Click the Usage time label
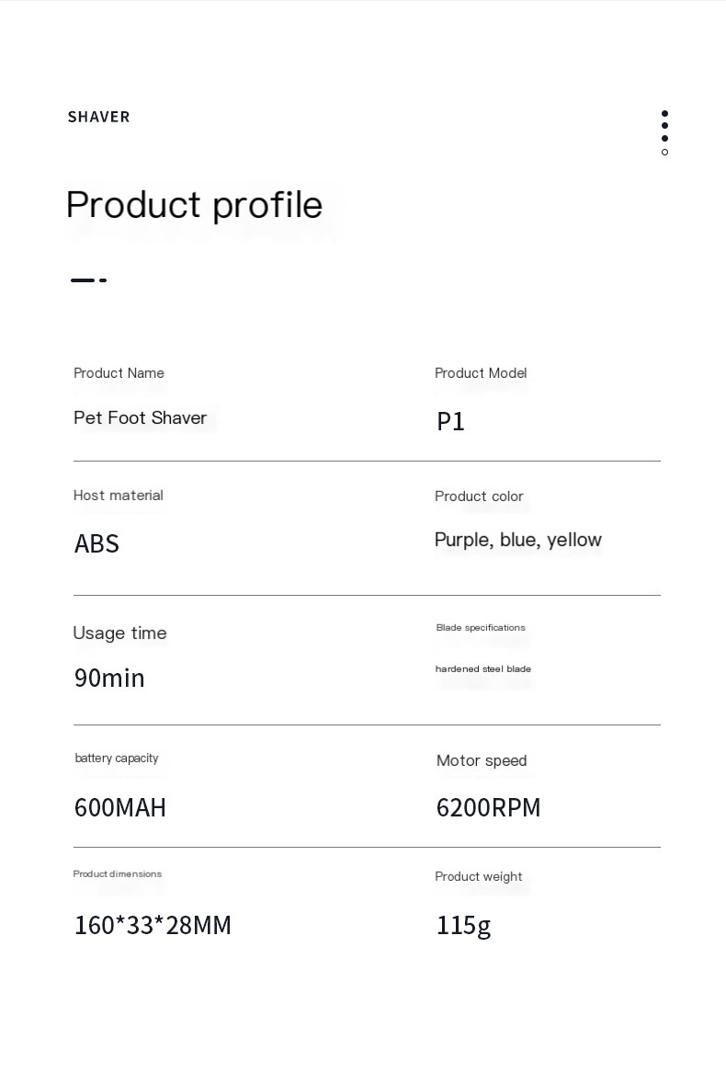This screenshot has width=726, height=1084. tap(119, 633)
